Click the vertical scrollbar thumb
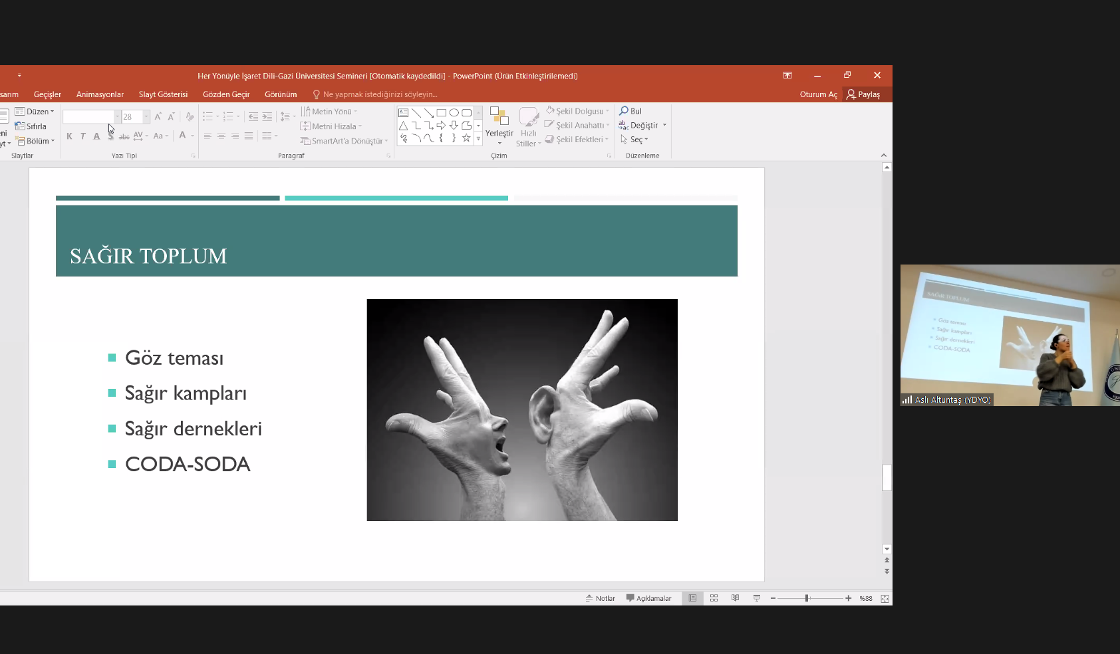This screenshot has width=1120, height=654. tap(887, 478)
